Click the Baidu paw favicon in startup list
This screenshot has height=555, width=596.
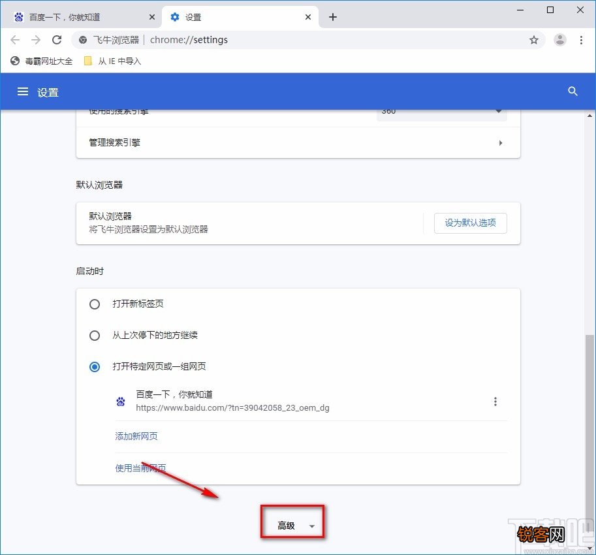point(121,402)
